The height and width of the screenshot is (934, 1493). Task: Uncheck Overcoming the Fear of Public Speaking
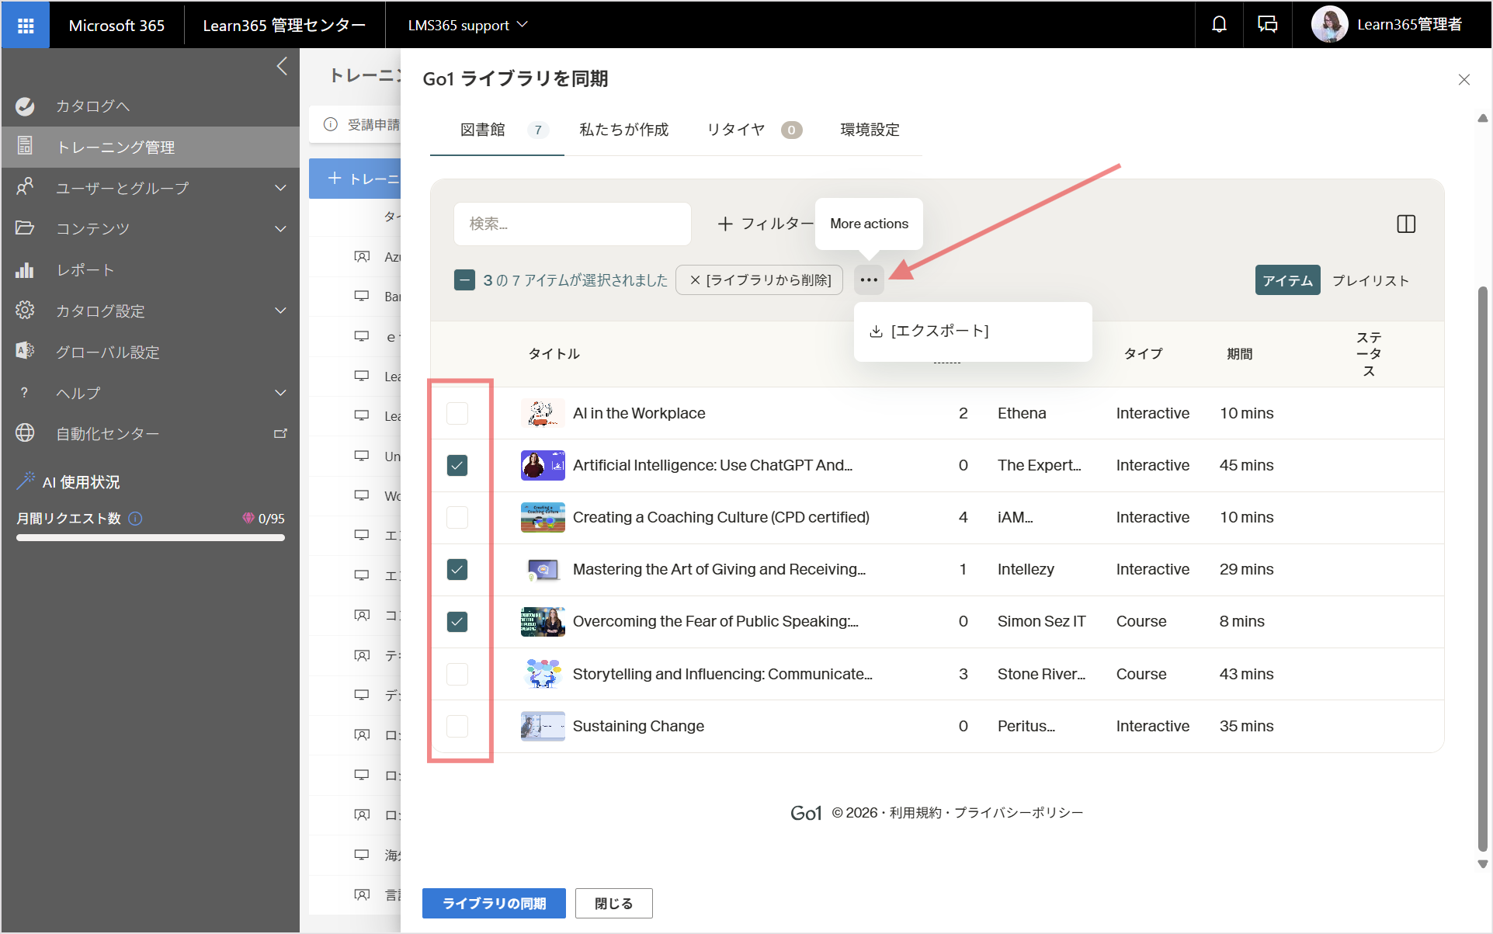pyautogui.click(x=457, y=622)
